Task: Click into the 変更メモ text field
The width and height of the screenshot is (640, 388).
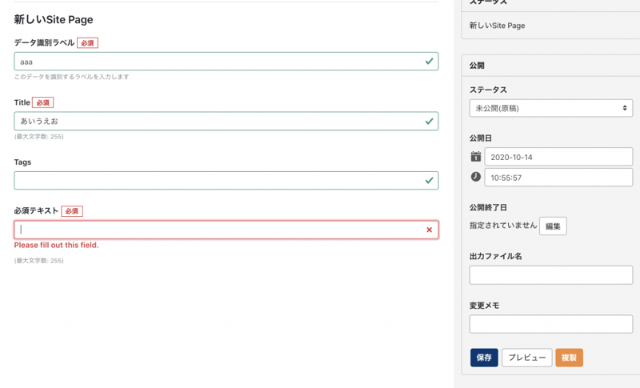Action: pyautogui.click(x=550, y=324)
